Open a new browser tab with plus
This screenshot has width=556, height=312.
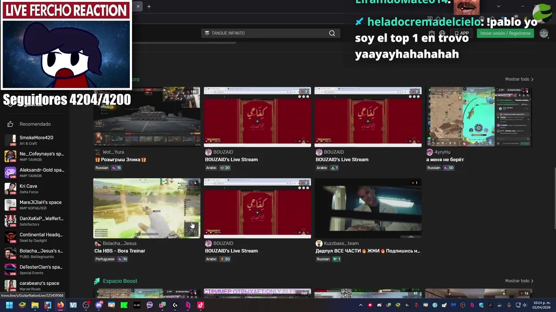click(149, 6)
